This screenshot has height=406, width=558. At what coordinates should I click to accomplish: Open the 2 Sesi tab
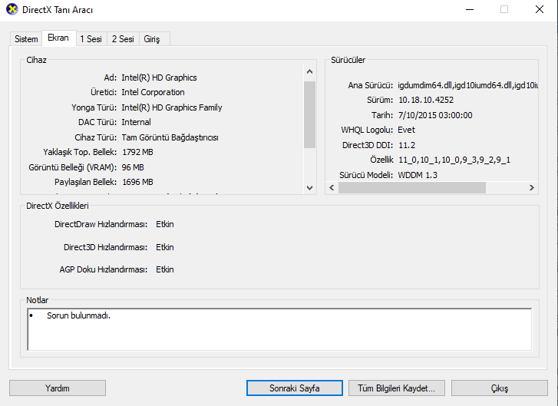coord(123,39)
